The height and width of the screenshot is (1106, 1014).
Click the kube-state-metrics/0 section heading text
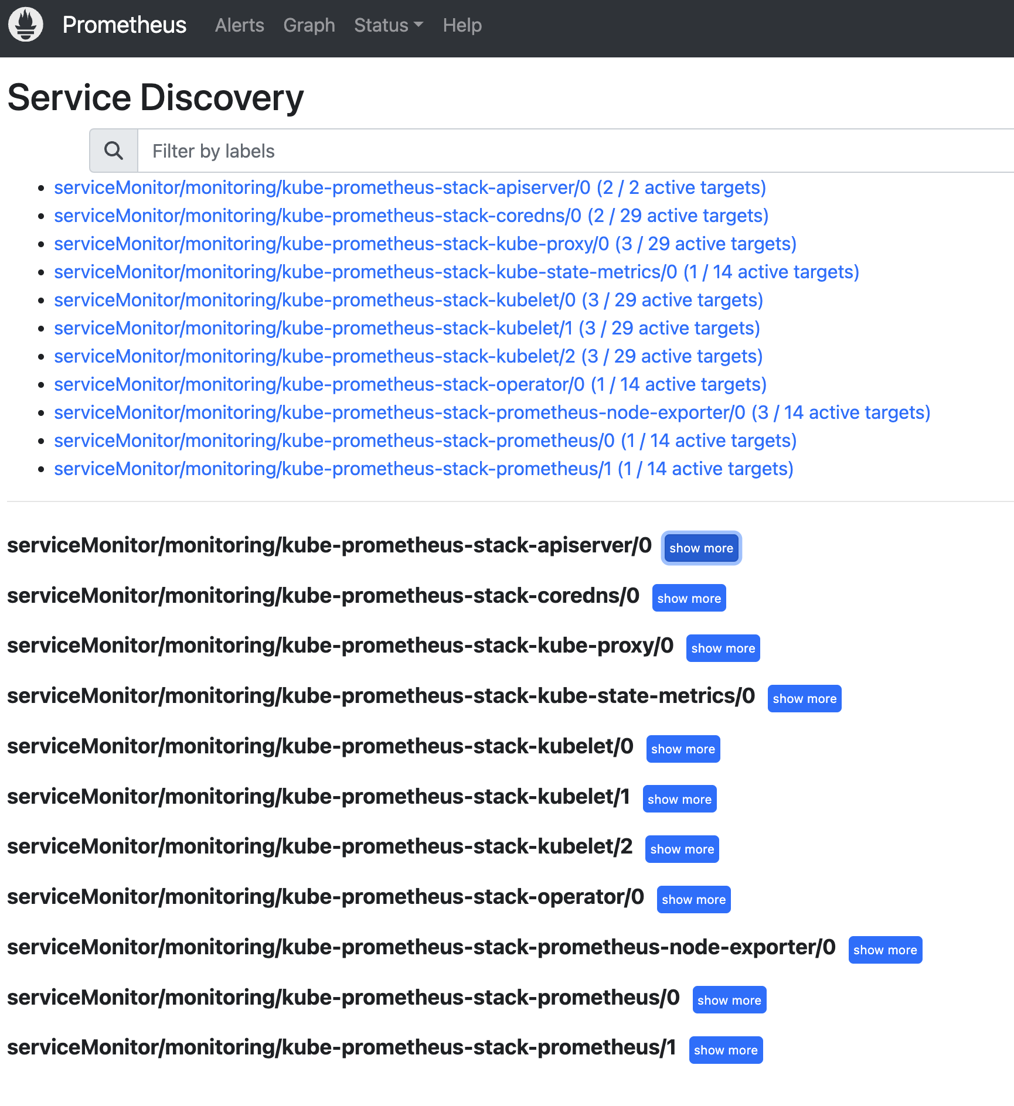381,695
